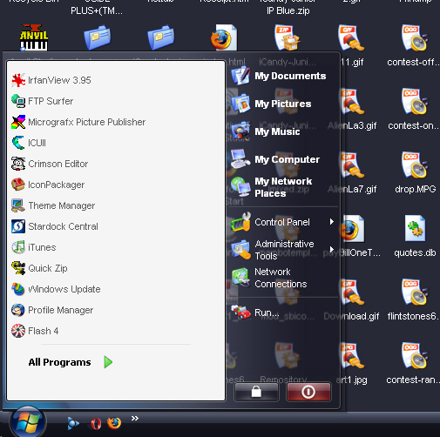Launch the FTP Surfer icon

pos(18,101)
